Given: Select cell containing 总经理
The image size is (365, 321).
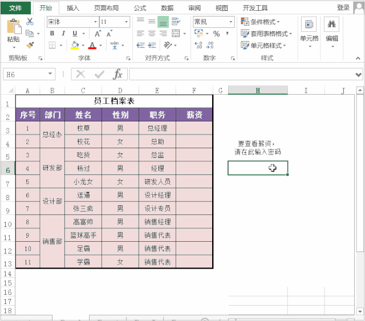Looking at the screenshot, I should (157, 128).
